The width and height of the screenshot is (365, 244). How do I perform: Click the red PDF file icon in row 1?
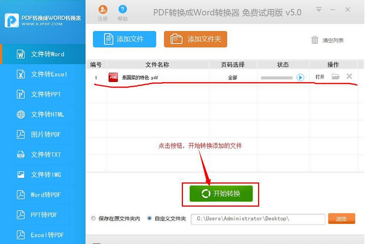tap(113, 77)
